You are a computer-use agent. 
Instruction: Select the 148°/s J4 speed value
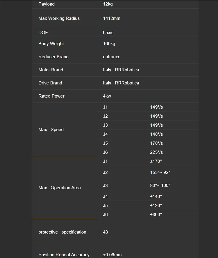[x=156, y=134]
